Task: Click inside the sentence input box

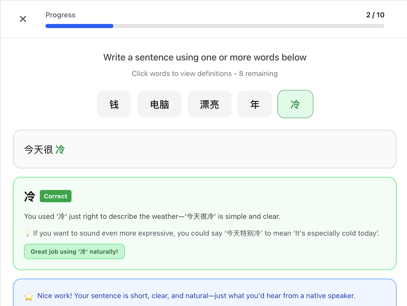Action: (x=204, y=149)
